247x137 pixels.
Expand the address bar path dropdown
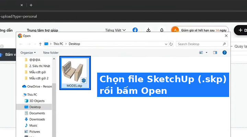click(166, 44)
